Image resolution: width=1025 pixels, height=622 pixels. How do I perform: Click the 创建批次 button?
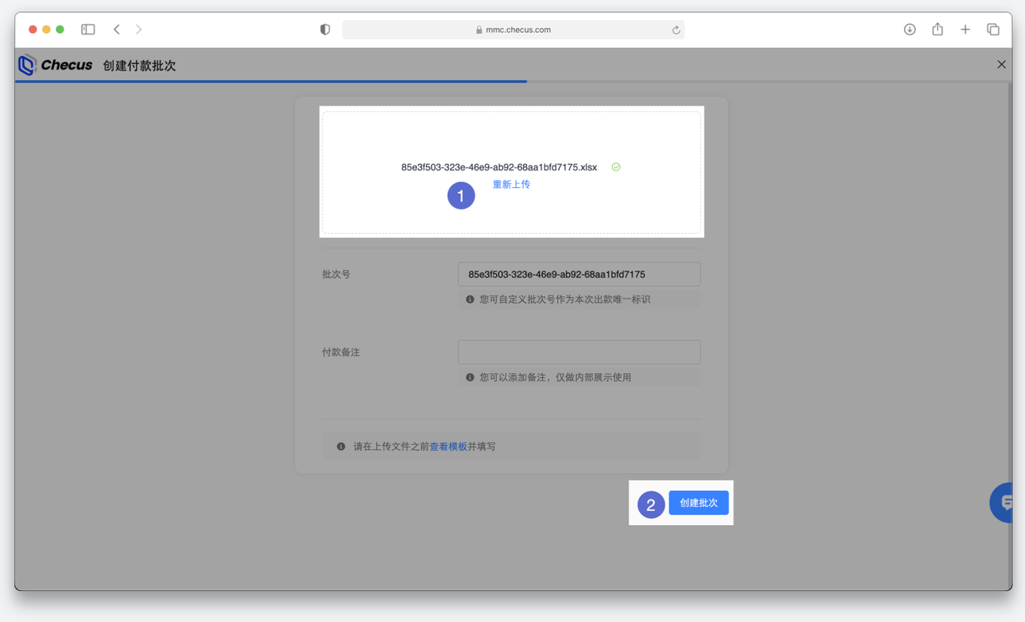coord(698,503)
